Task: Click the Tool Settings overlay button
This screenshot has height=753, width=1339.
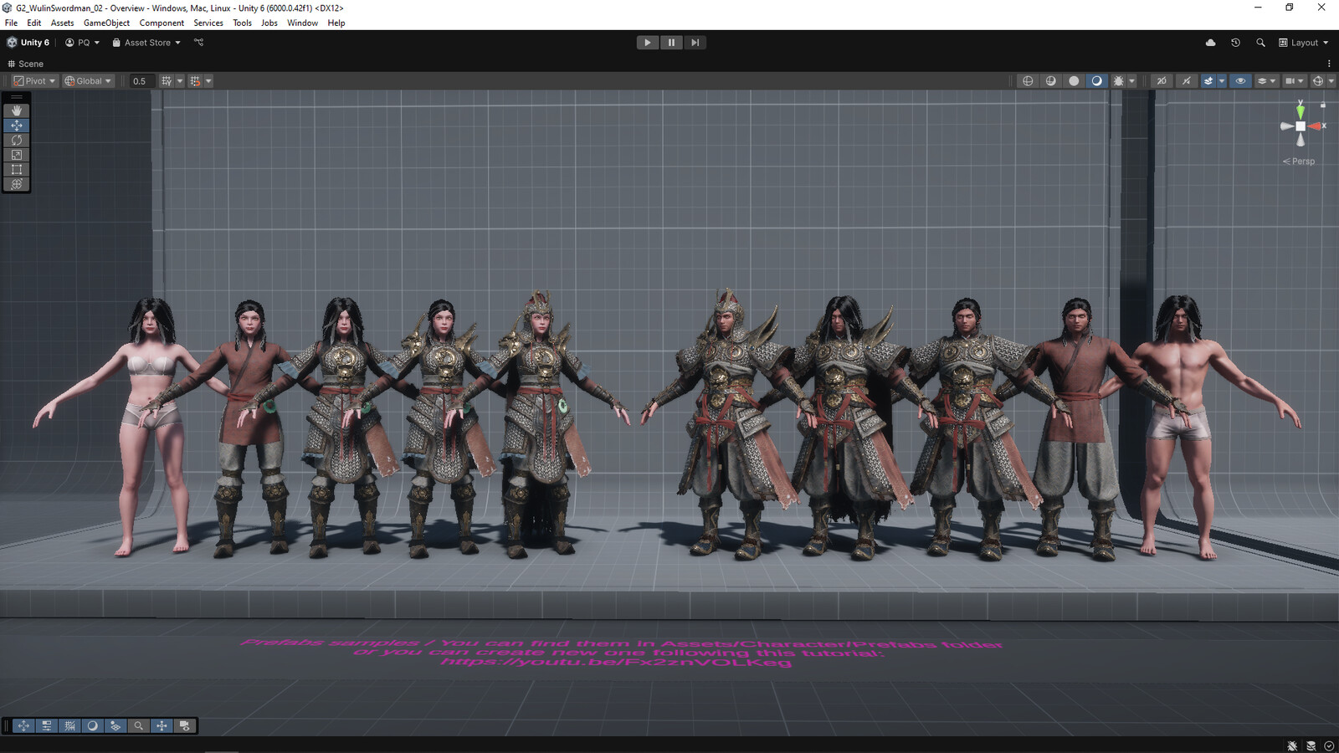Action: (47, 725)
